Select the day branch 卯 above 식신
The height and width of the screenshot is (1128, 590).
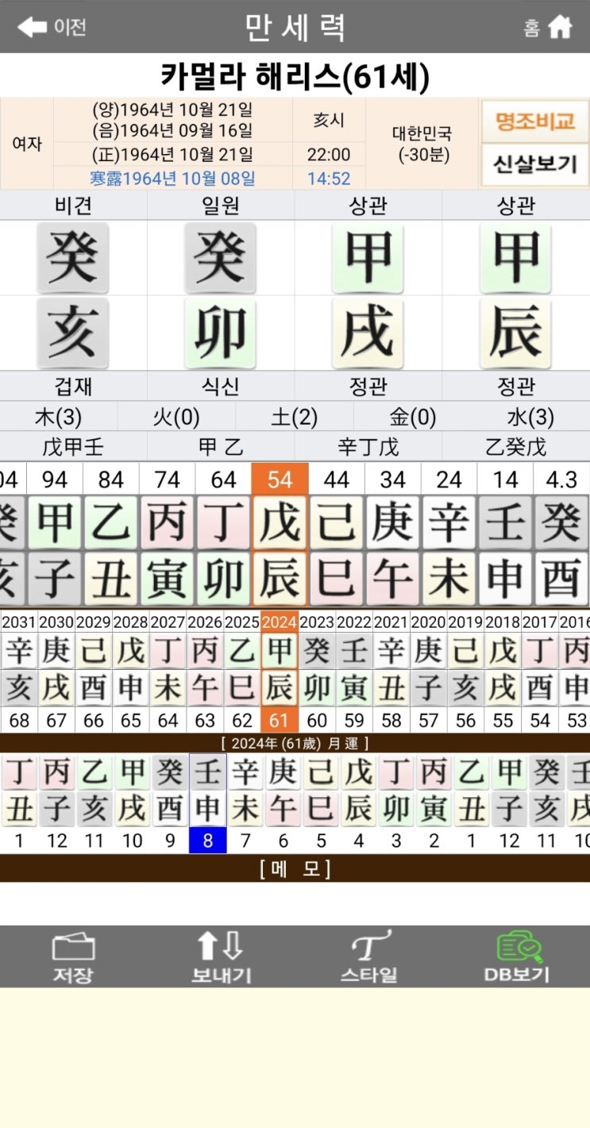pyautogui.click(x=221, y=333)
